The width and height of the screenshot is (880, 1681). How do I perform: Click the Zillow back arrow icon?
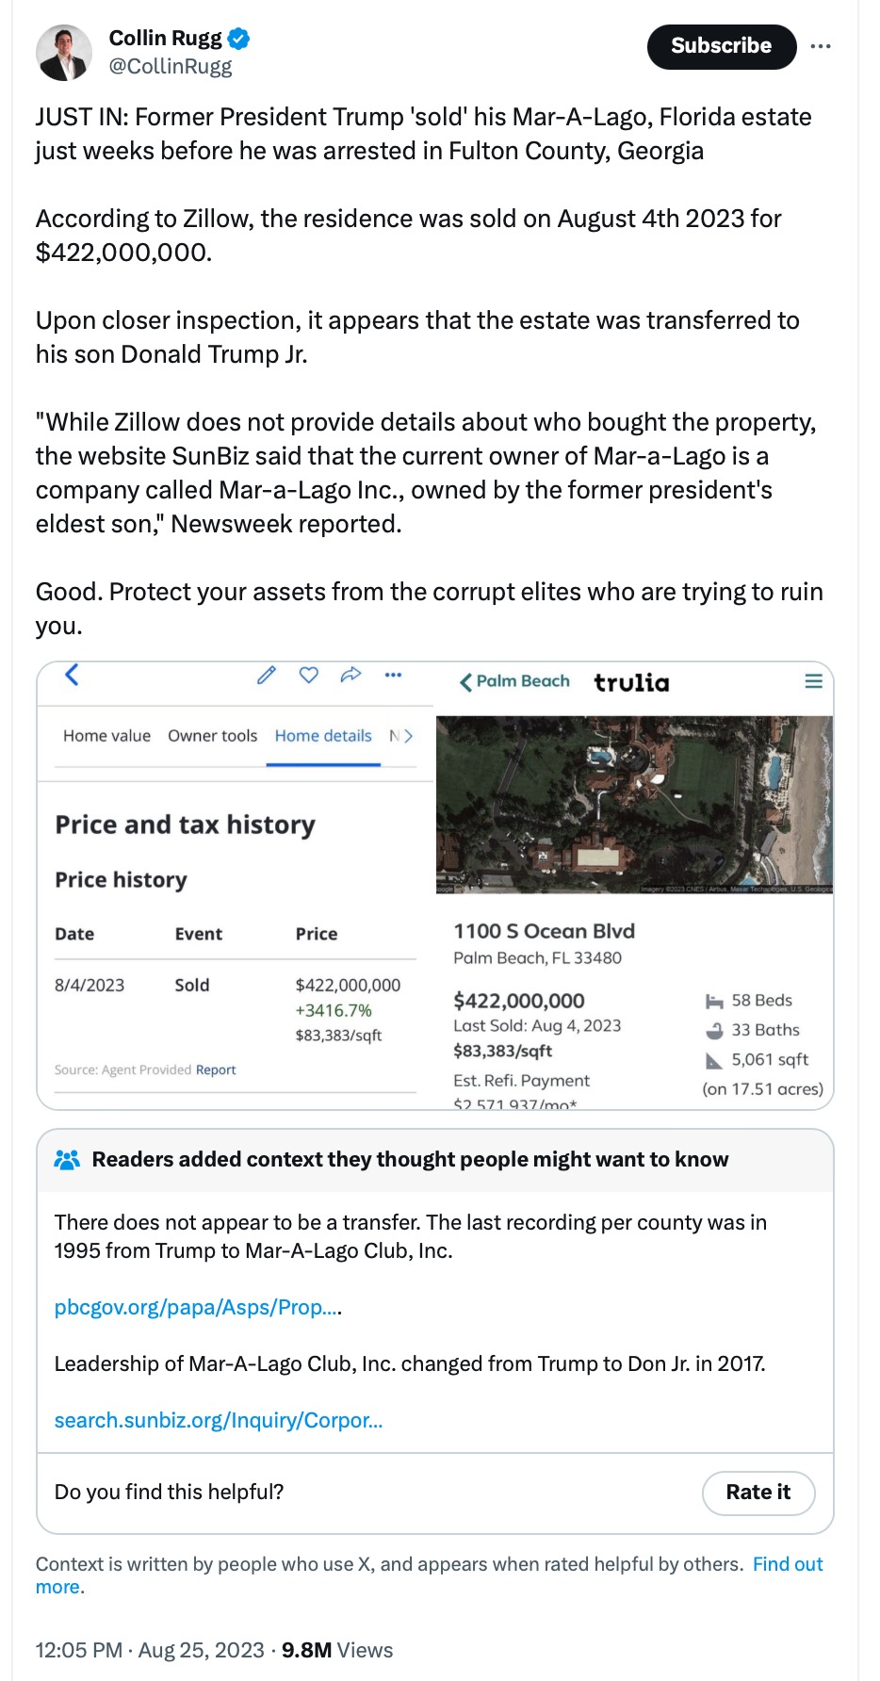[72, 675]
